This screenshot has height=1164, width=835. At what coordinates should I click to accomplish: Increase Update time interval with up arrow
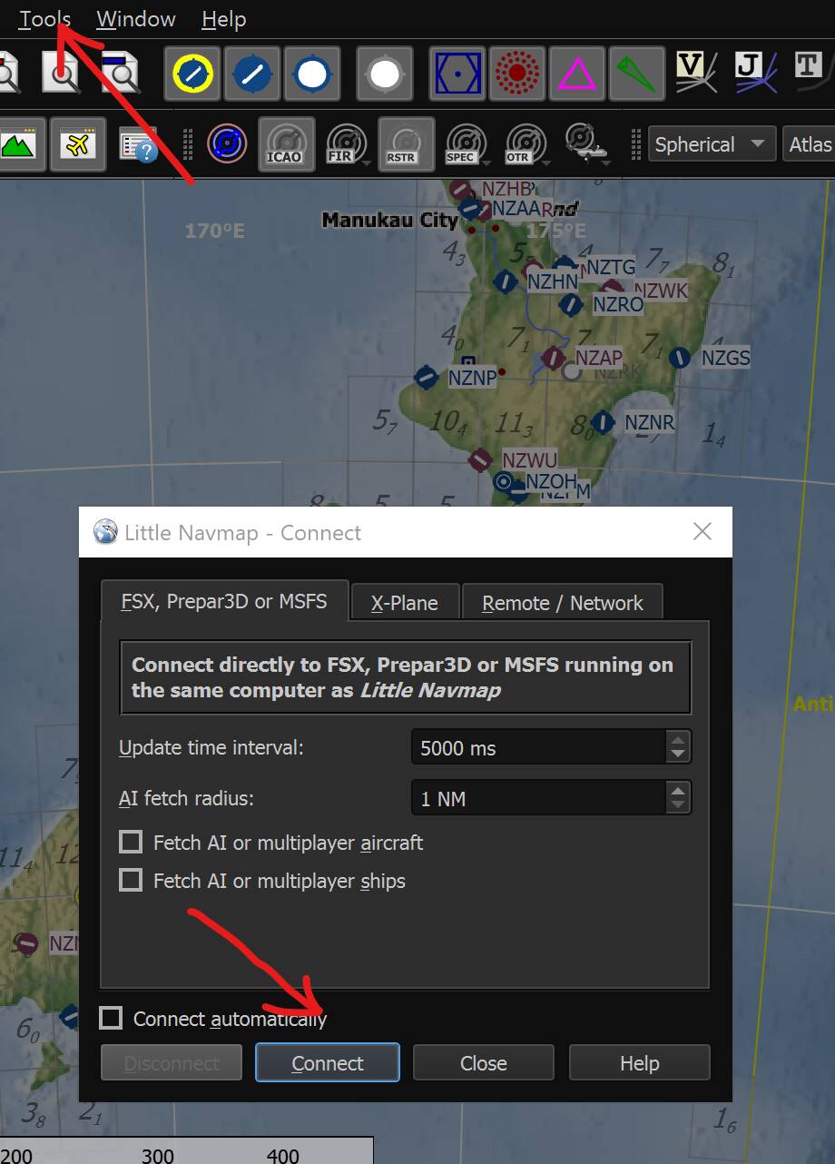pyautogui.click(x=678, y=739)
